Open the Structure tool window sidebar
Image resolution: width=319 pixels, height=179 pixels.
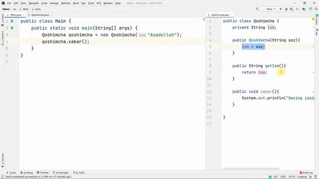2,38
